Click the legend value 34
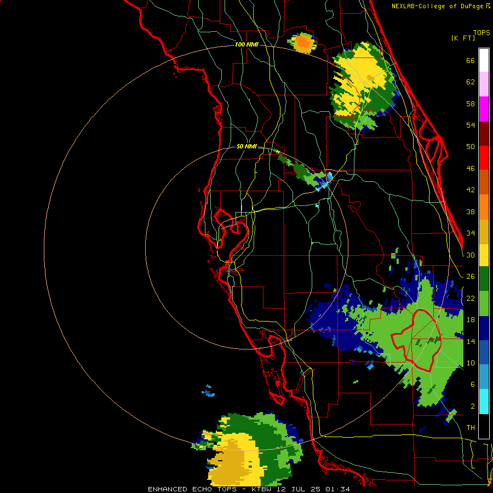Viewport: 493px width, 493px height. pos(471,233)
